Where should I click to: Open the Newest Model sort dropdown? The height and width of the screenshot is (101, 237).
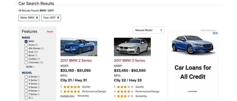149,30
